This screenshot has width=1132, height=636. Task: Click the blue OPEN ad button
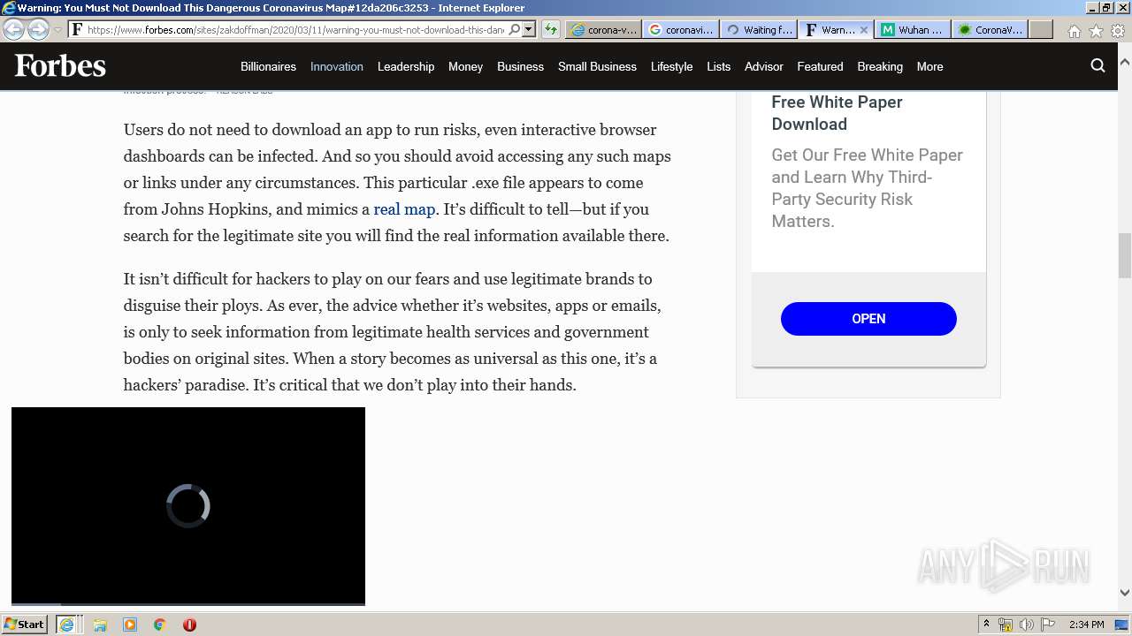868,319
